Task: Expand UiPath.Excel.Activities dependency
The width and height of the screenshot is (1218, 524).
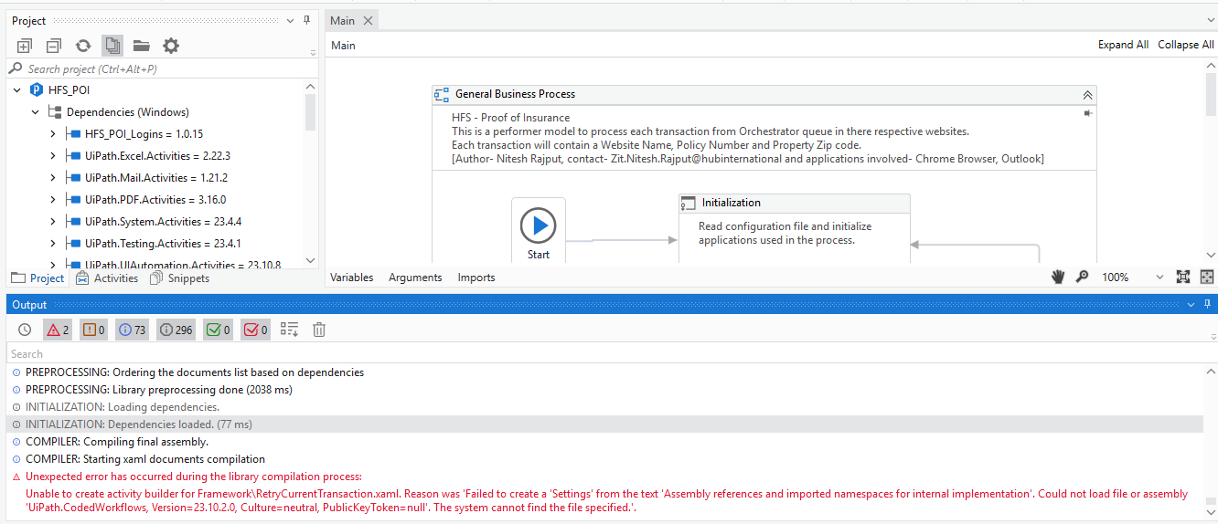Action: coord(53,156)
